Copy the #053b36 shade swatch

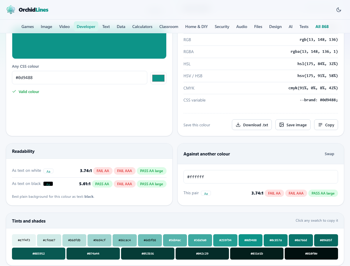click(148, 253)
